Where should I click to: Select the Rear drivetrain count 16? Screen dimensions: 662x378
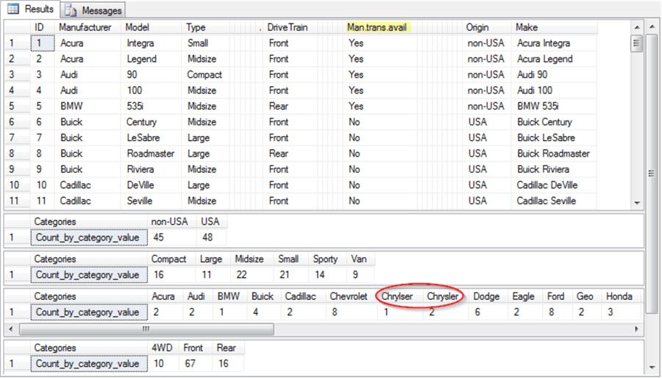(x=229, y=363)
